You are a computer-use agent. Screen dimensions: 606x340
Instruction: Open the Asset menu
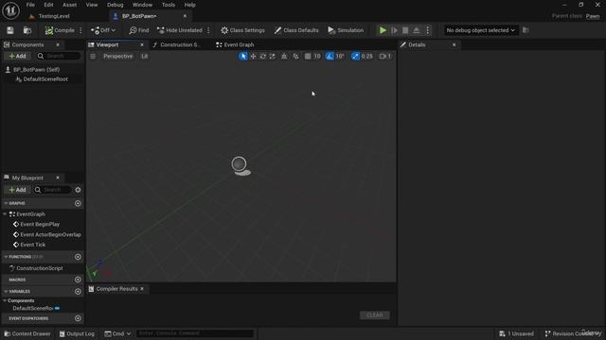tap(69, 5)
